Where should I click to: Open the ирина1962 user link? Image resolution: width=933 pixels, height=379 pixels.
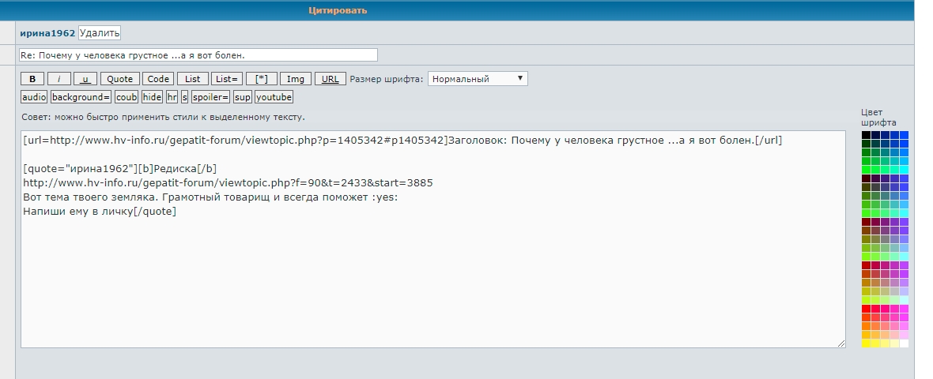pyautogui.click(x=47, y=33)
